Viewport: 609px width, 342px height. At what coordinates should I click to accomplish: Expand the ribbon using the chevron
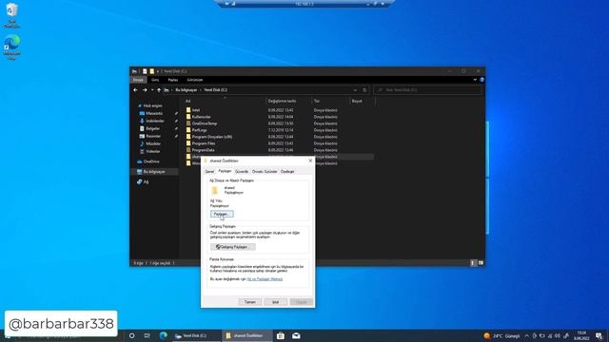[x=475, y=80]
